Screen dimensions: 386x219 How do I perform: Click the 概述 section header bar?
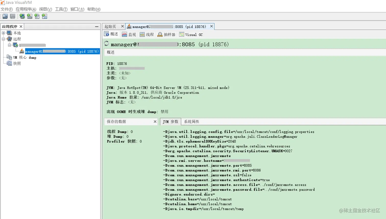[245, 52]
